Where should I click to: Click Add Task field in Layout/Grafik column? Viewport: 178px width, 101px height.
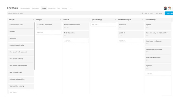[x=103, y=24]
